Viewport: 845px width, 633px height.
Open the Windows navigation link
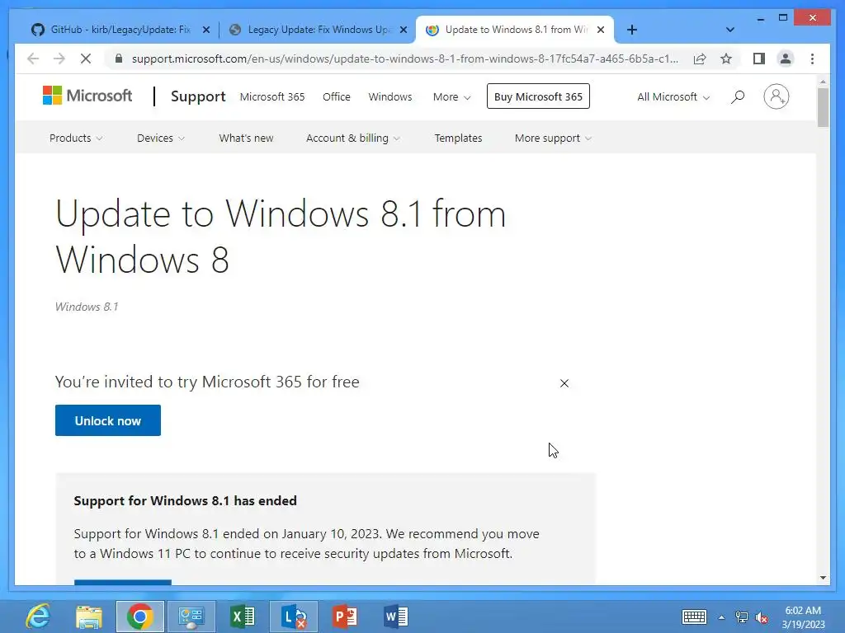[x=390, y=97]
